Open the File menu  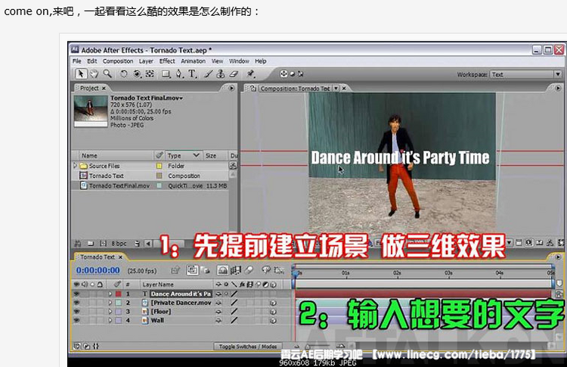point(76,61)
